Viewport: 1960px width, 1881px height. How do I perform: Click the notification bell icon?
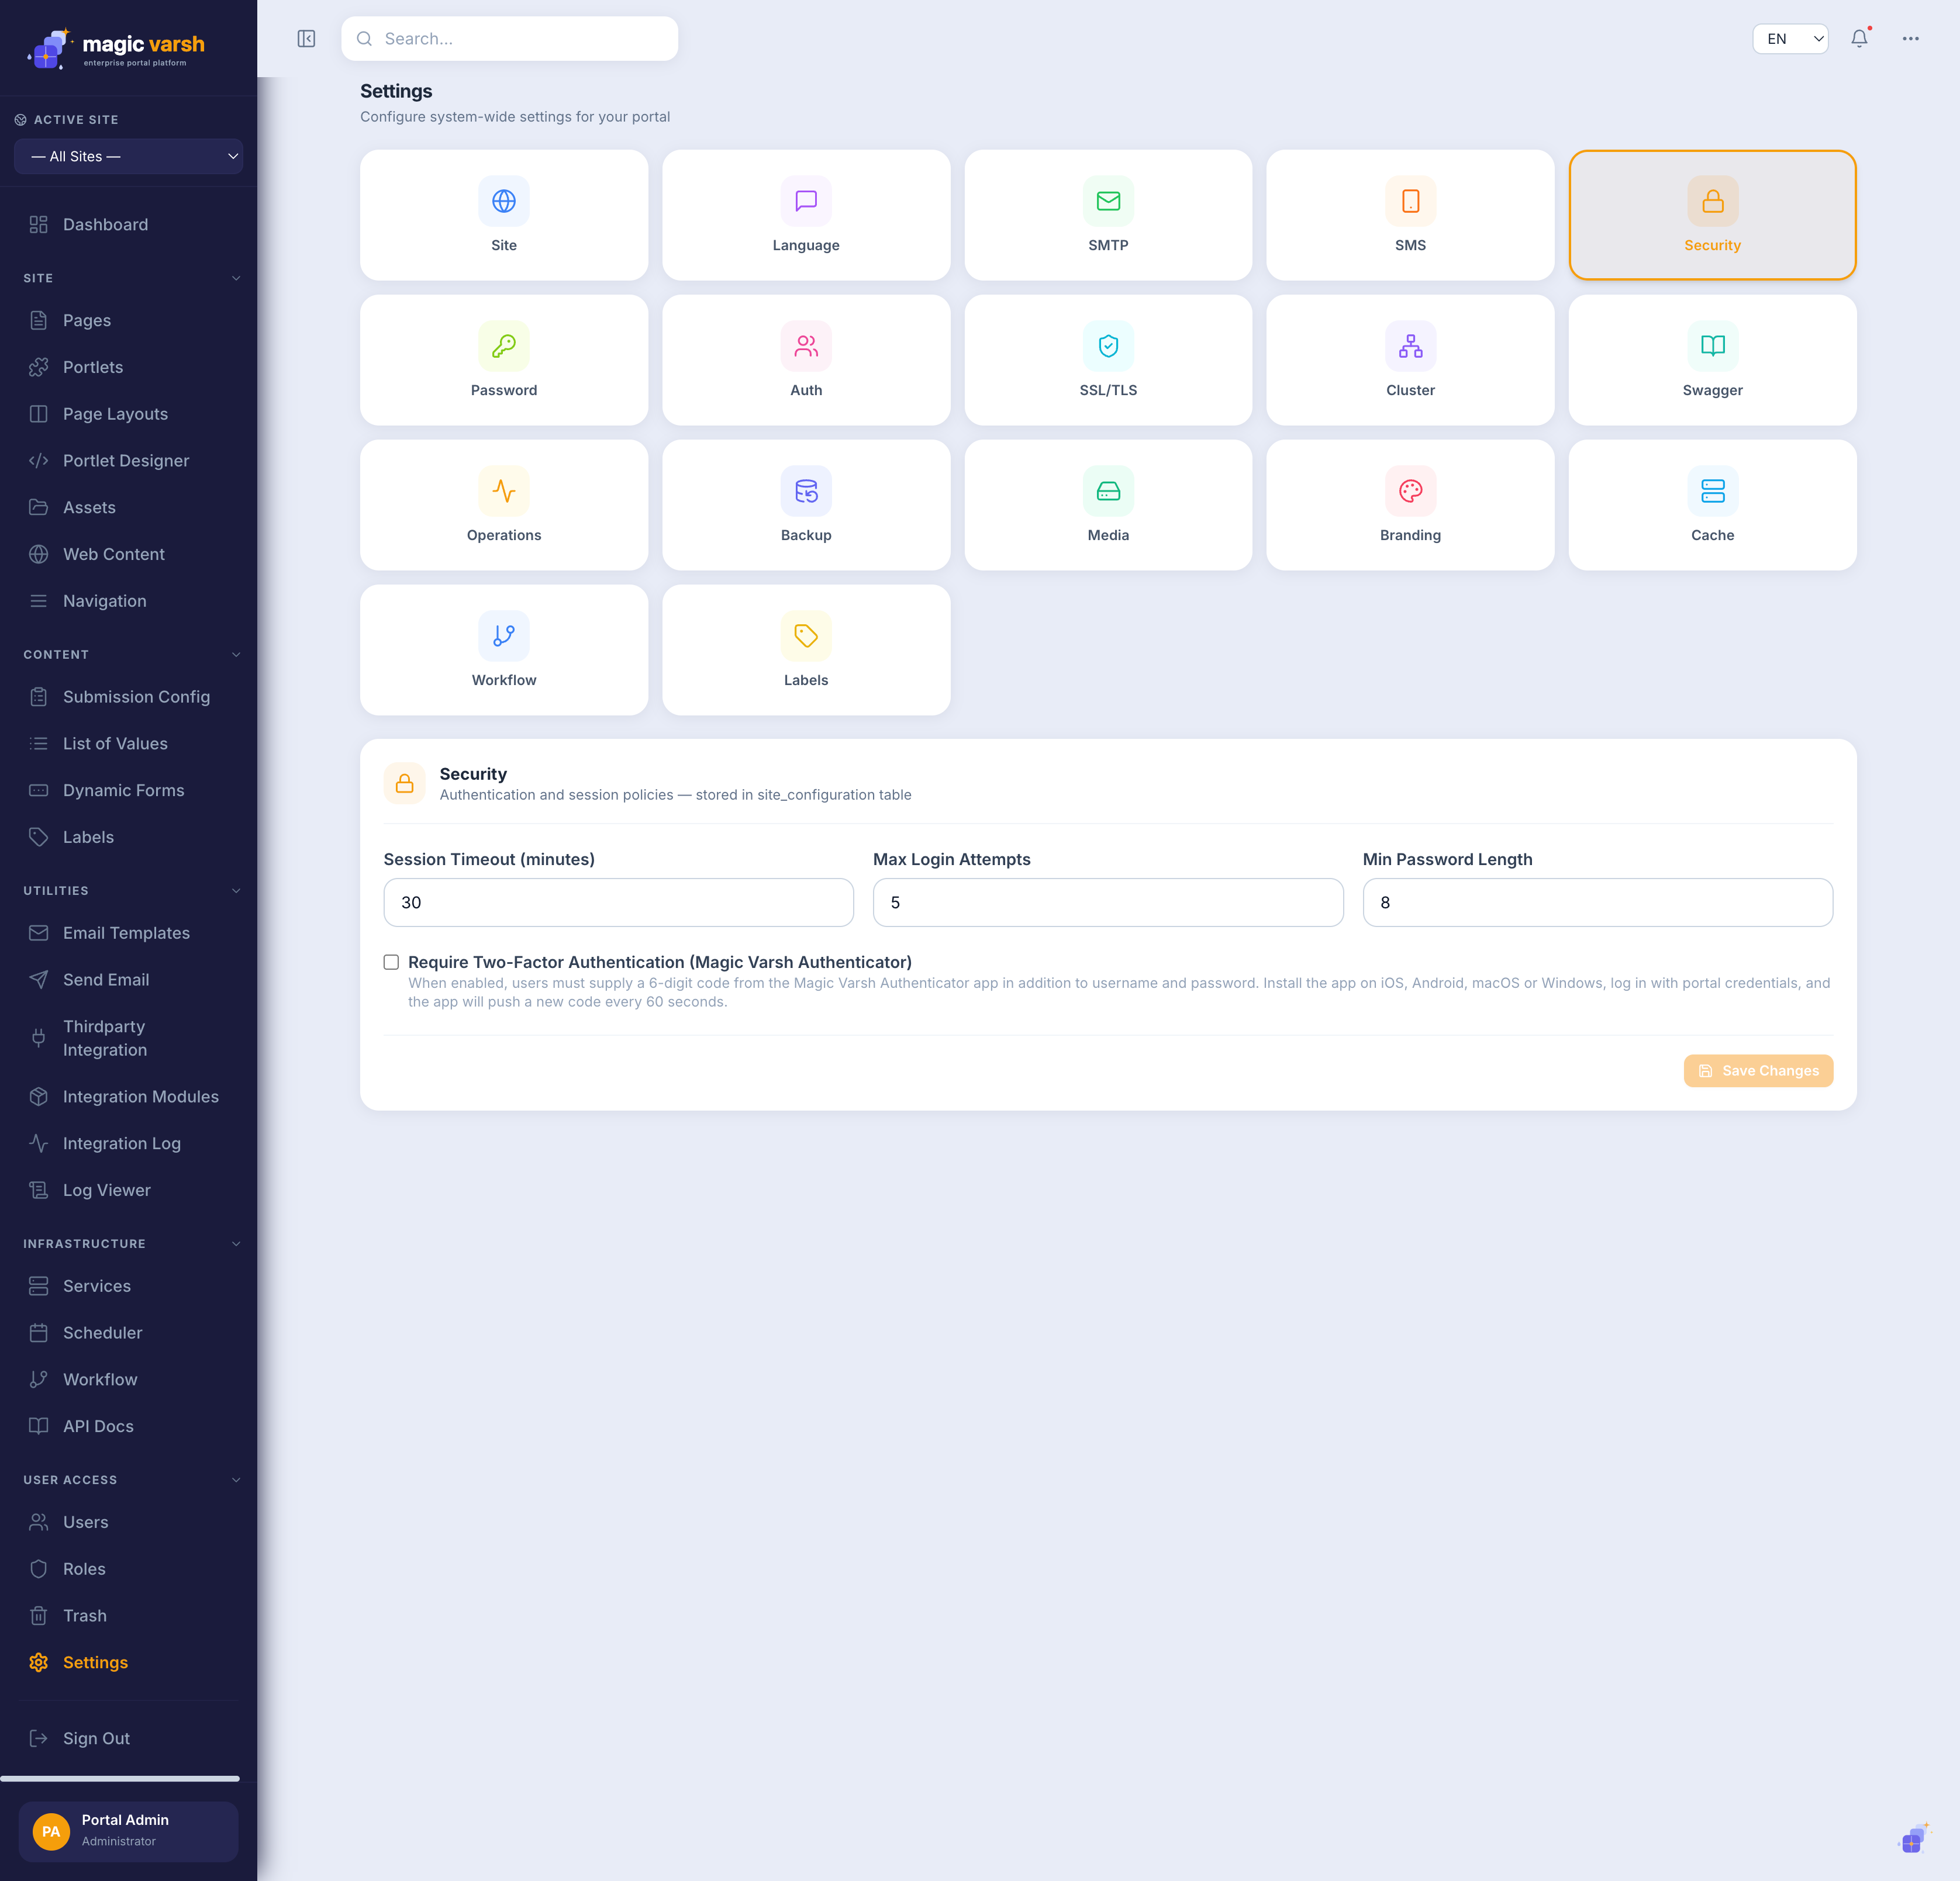1859,39
